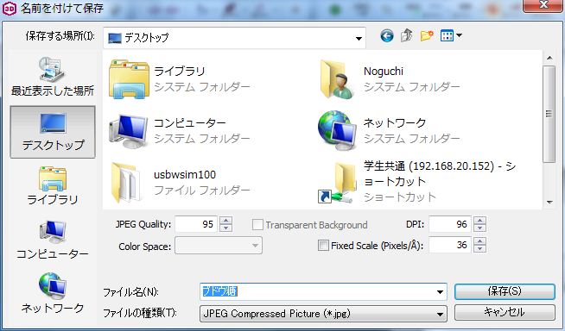
Task: Click the file list scrollbar thumb
Action: coord(549,114)
